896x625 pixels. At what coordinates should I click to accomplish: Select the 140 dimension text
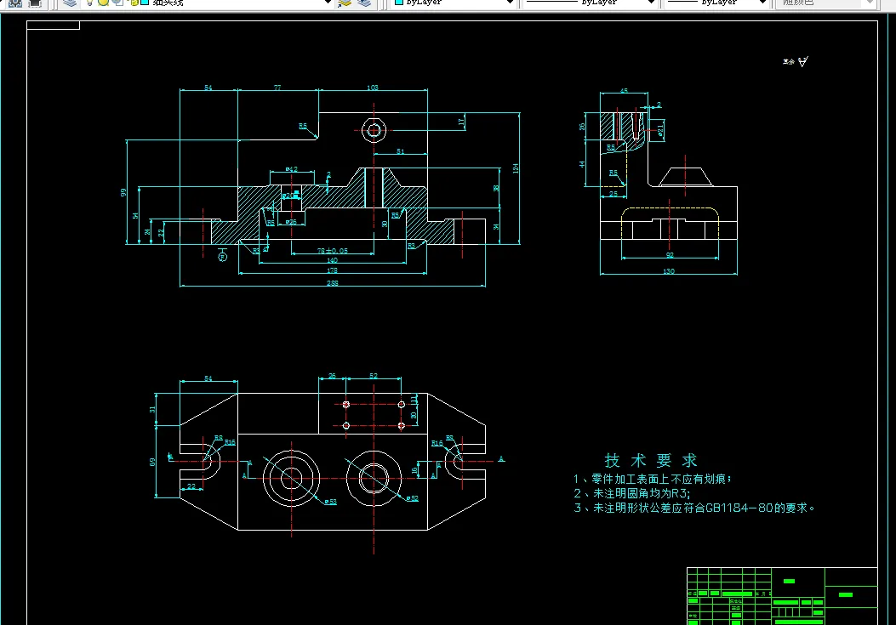[332, 260]
